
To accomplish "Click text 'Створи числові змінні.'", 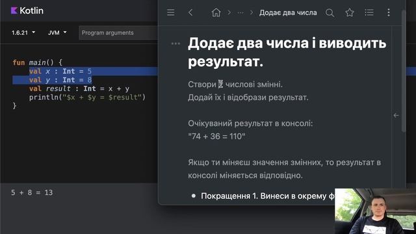I will [x=235, y=84].
